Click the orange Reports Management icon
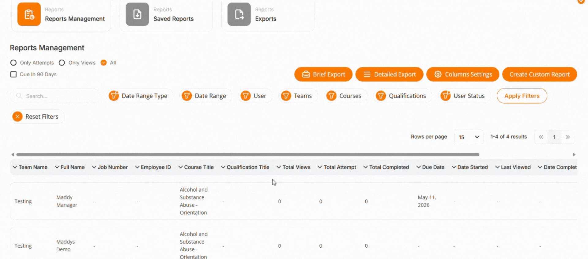Screen dimensions: 588x259 click(29, 14)
